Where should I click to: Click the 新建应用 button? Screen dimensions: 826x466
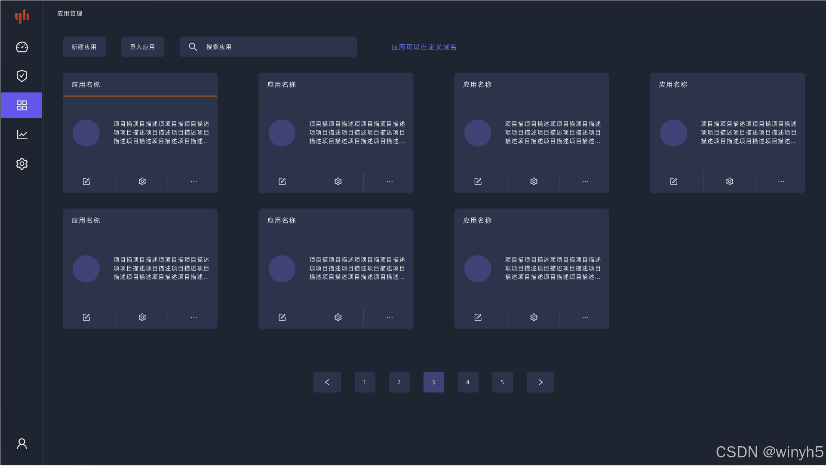[84, 47]
